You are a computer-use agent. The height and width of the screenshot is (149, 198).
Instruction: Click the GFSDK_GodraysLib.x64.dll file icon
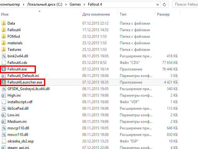tap(4, 89)
